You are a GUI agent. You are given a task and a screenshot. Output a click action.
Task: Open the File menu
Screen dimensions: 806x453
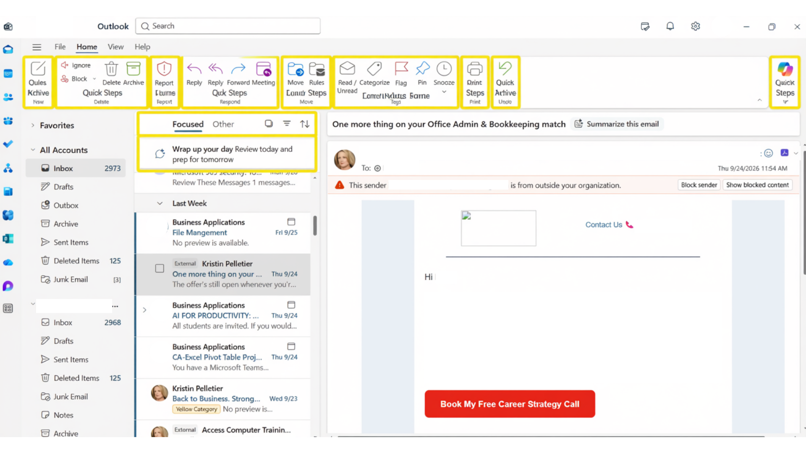coord(60,47)
